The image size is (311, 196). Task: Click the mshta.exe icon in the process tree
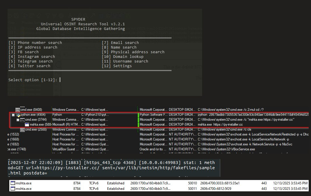click(27, 125)
